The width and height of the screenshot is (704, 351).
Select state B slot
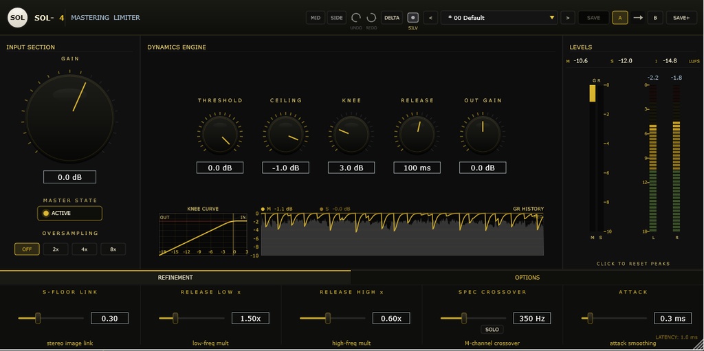pyautogui.click(x=655, y=18)
